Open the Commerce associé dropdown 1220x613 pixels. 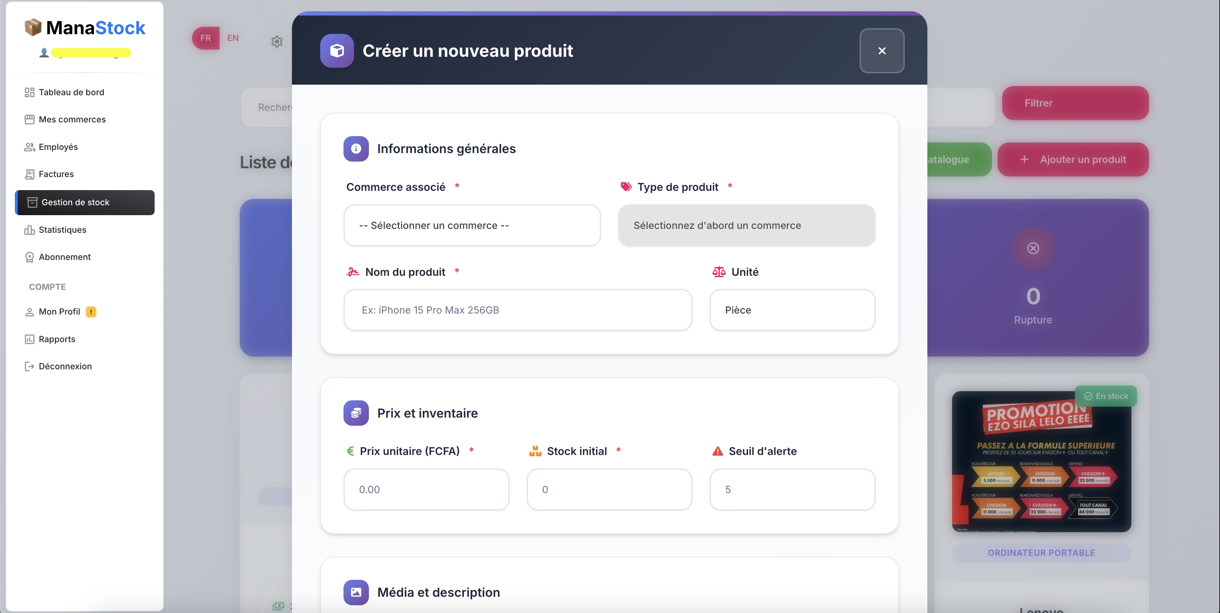[472, 225]
